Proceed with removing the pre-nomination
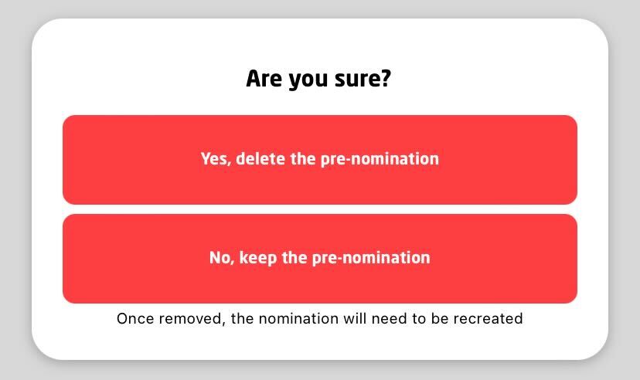 (319, 159)
